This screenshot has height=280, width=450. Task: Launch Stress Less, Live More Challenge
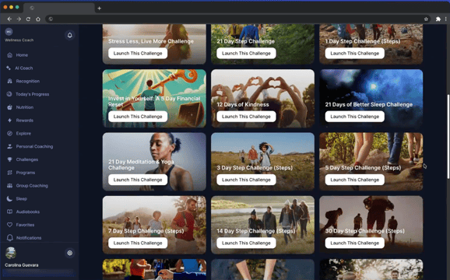tap(138, 54)
